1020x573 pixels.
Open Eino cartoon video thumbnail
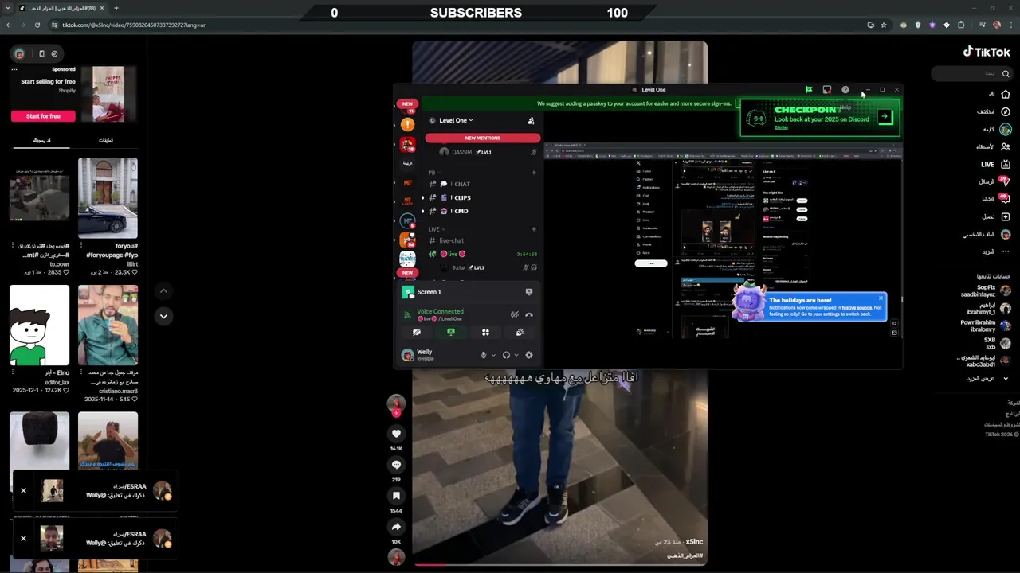tap(39, 325)
